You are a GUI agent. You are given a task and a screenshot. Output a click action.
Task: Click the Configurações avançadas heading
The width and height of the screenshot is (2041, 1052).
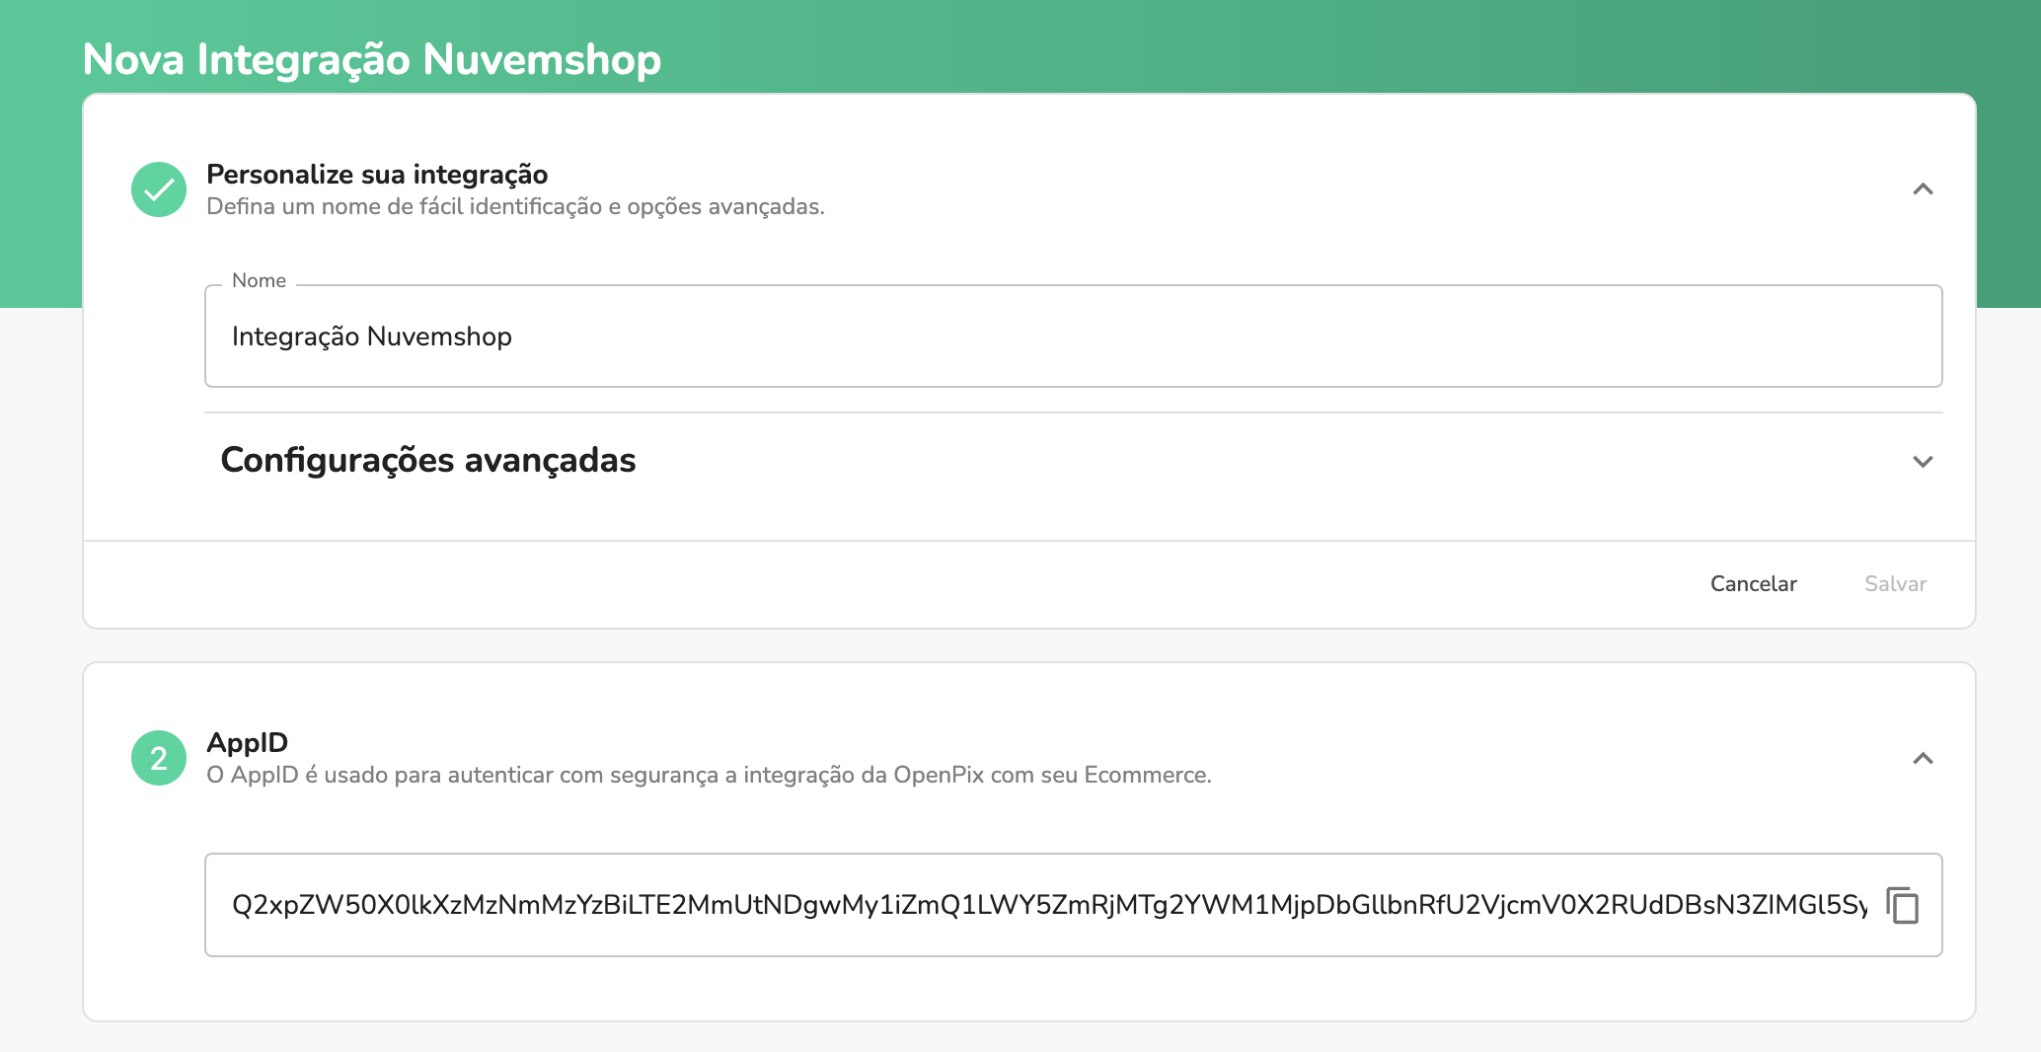(x=428, y=461)
